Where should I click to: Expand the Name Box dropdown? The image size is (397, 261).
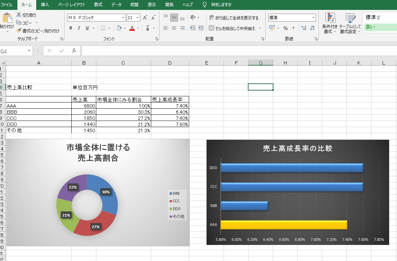coord(29,51)
